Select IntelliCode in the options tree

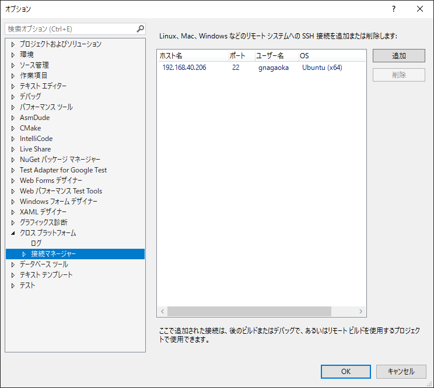coord(36,139)
